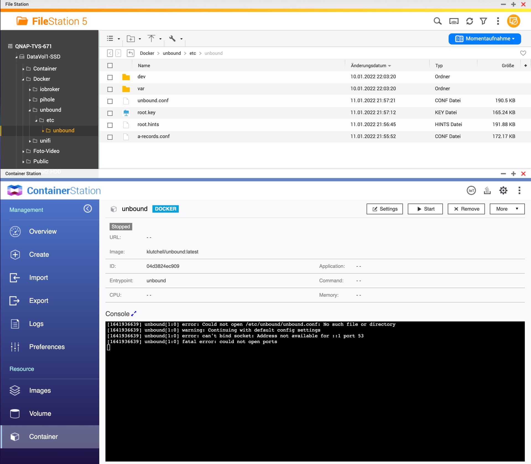Expand the pihole folder arrow
531x464 pixels.
pos(30,100)
